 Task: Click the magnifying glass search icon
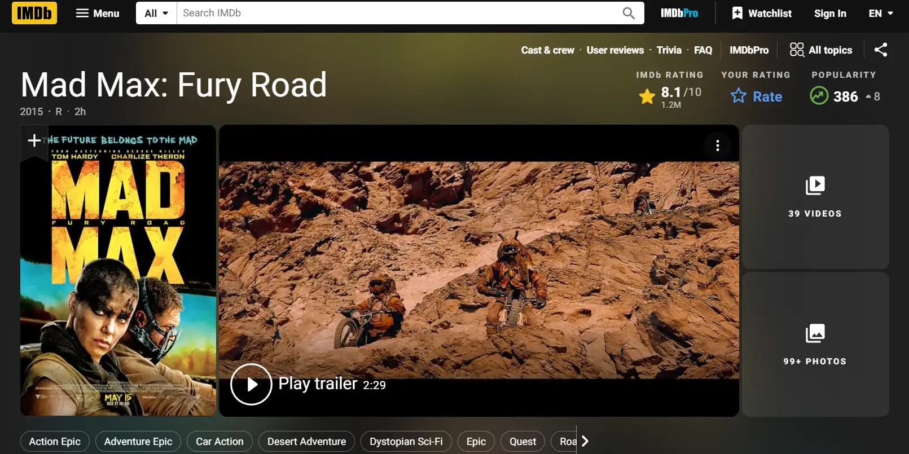[x=629, y=13]
